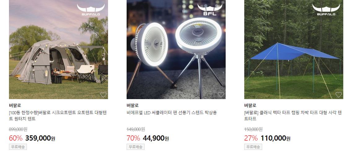
Task: Click the heart icon on the LED fan photo
Action: click(221, 94)
